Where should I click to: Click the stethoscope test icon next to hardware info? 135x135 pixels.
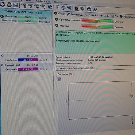pyautogui.click(x=24, y=5)
